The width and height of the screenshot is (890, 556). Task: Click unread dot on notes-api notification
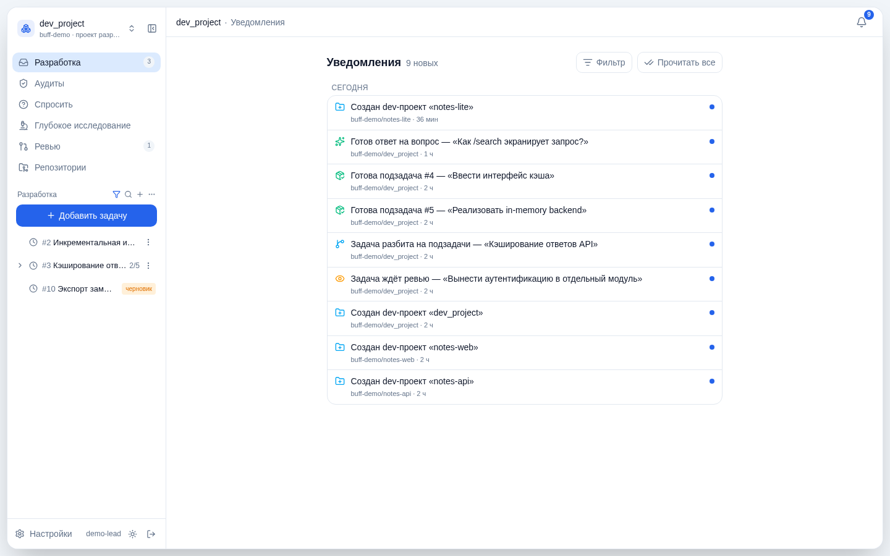(712, 381)
